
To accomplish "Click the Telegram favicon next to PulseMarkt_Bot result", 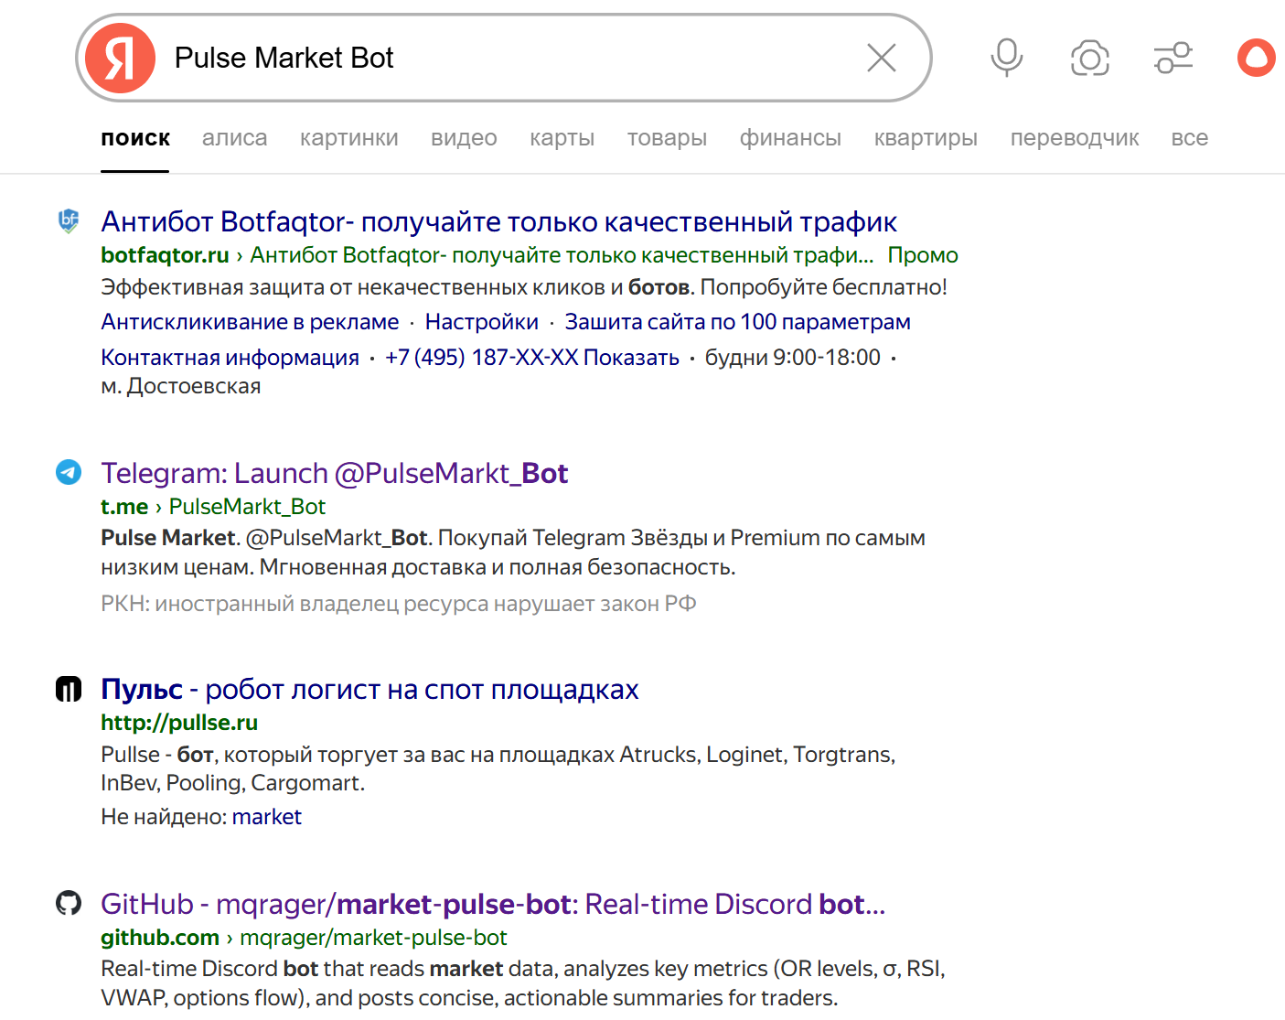I will [68, 473].
